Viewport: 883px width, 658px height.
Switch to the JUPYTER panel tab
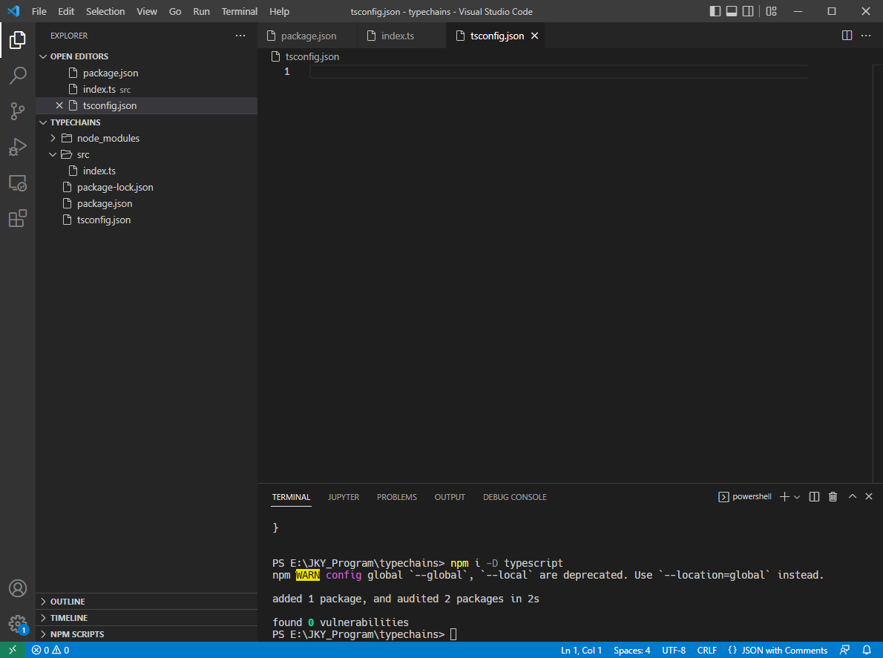[x=344, y=497]
